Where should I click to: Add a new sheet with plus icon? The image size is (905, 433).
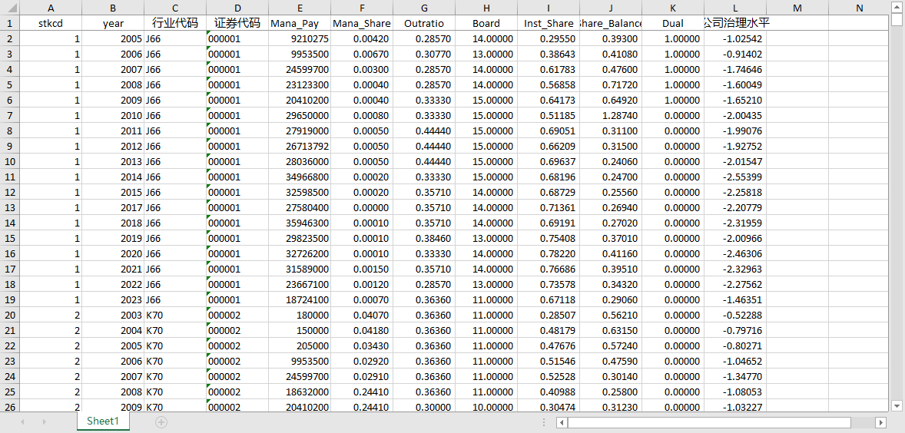[161, 422]
